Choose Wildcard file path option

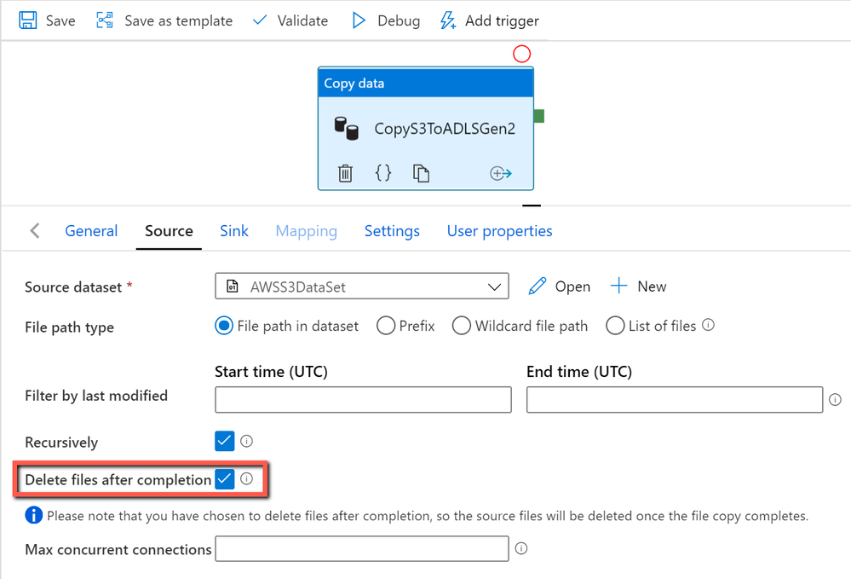pyautogui.click(x=462, y=326)
